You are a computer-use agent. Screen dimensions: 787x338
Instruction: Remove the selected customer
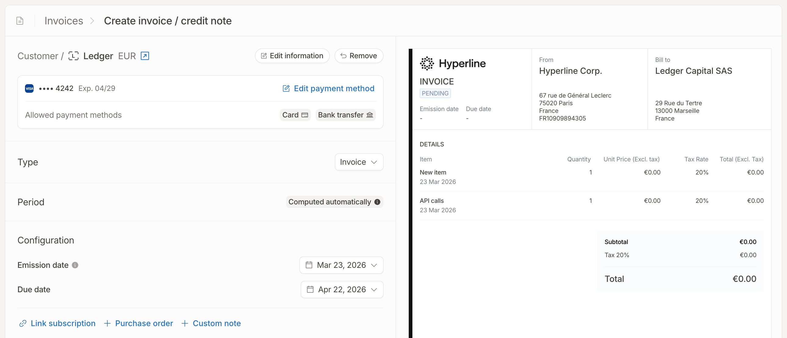pyautogui.click(x=359, y=56)
